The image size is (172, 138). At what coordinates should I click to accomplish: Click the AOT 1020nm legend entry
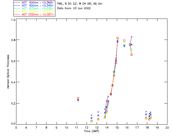tap(34, 14)
